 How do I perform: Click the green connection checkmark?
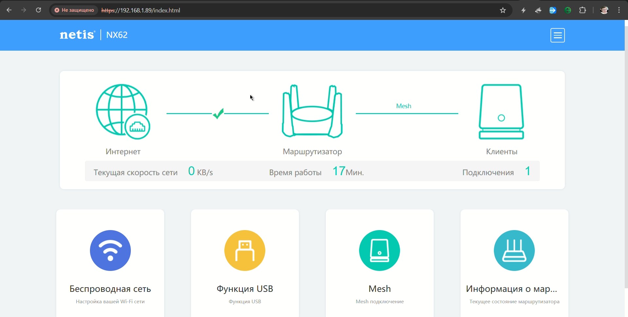218,113
